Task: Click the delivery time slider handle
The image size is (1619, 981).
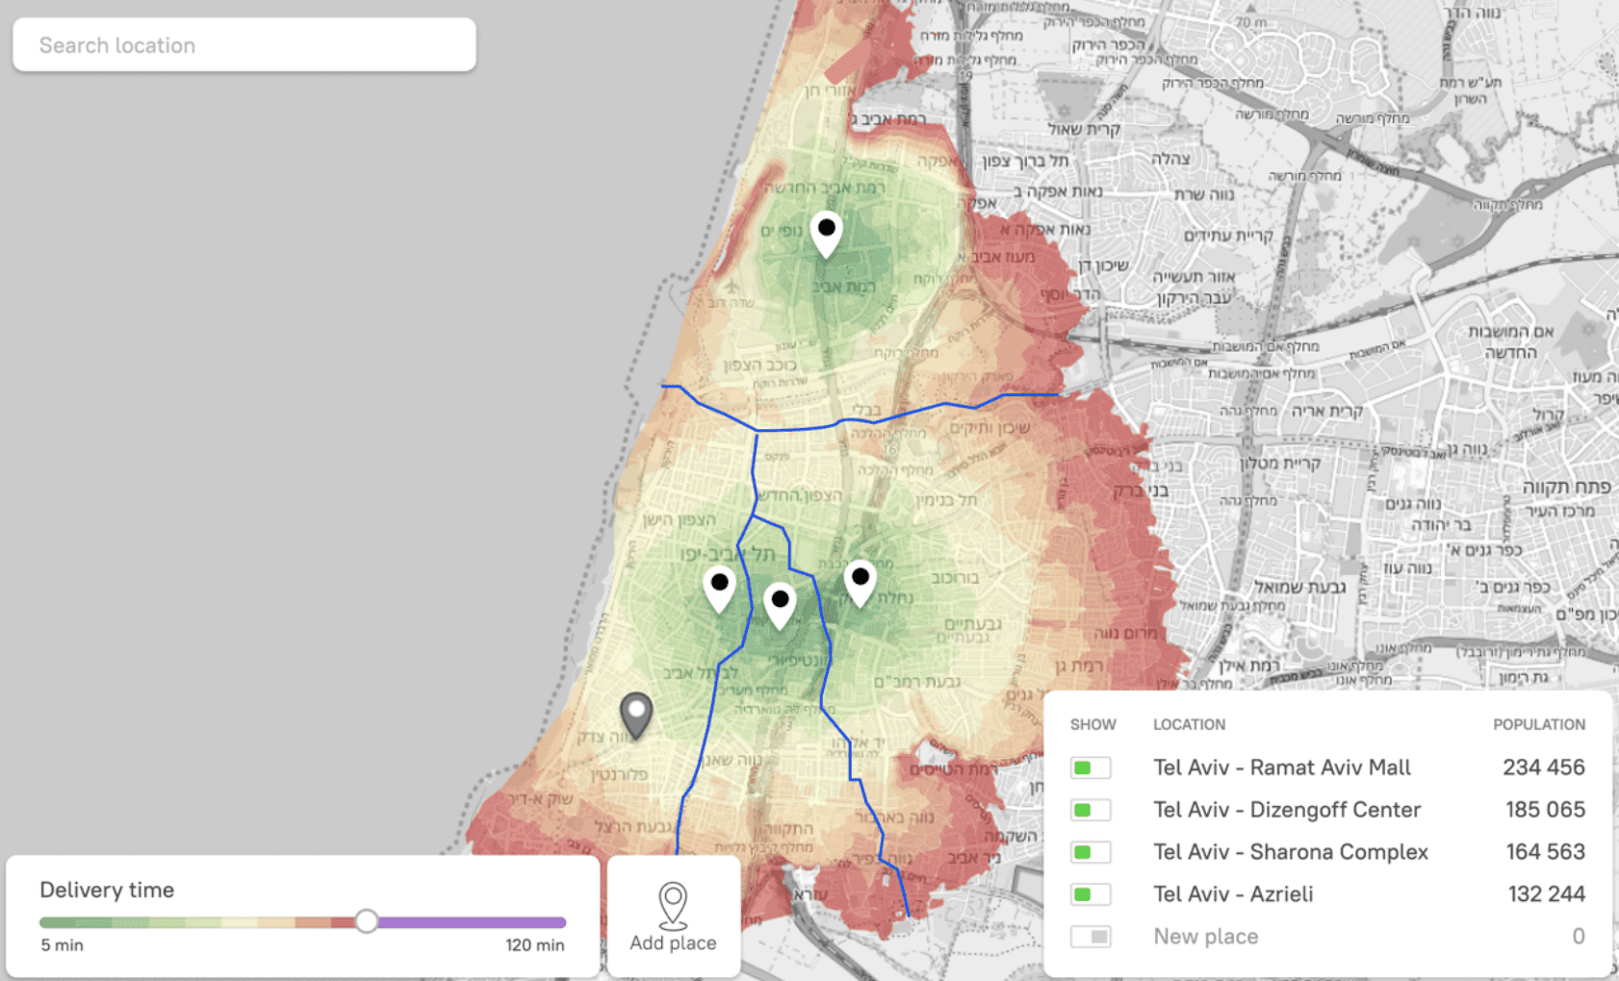Action: 366,921
